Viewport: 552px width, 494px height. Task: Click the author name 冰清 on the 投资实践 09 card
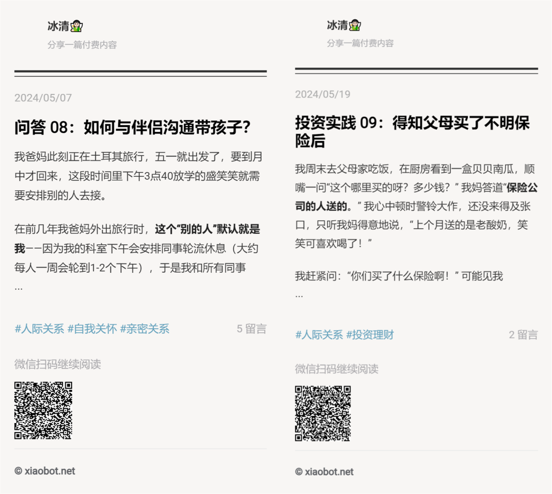point(337,25)
